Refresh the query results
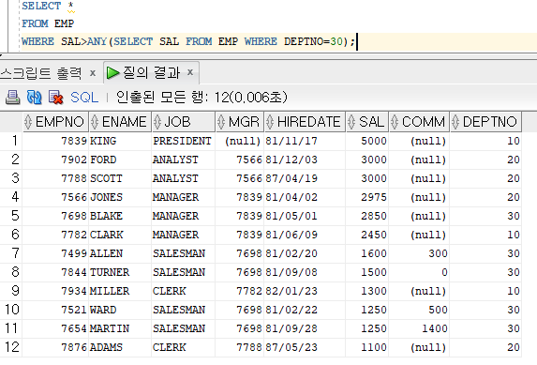 tap(34, 98)
